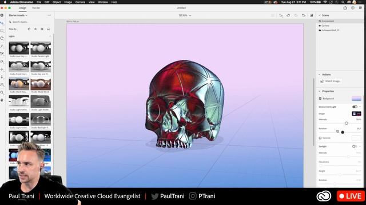This screenshot has width=366, height=205.
Task: Filter starter assets by images
Action: point(49,29)
